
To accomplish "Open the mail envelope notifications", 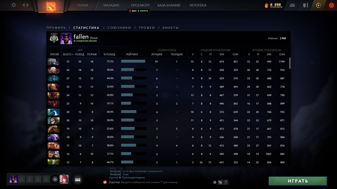I will 292,5.
